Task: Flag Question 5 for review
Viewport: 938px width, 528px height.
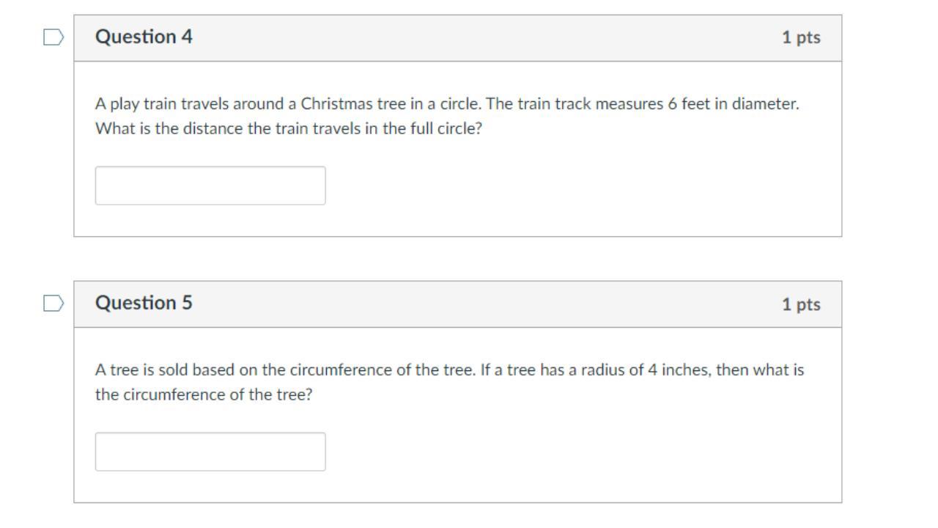Action: 53,304
